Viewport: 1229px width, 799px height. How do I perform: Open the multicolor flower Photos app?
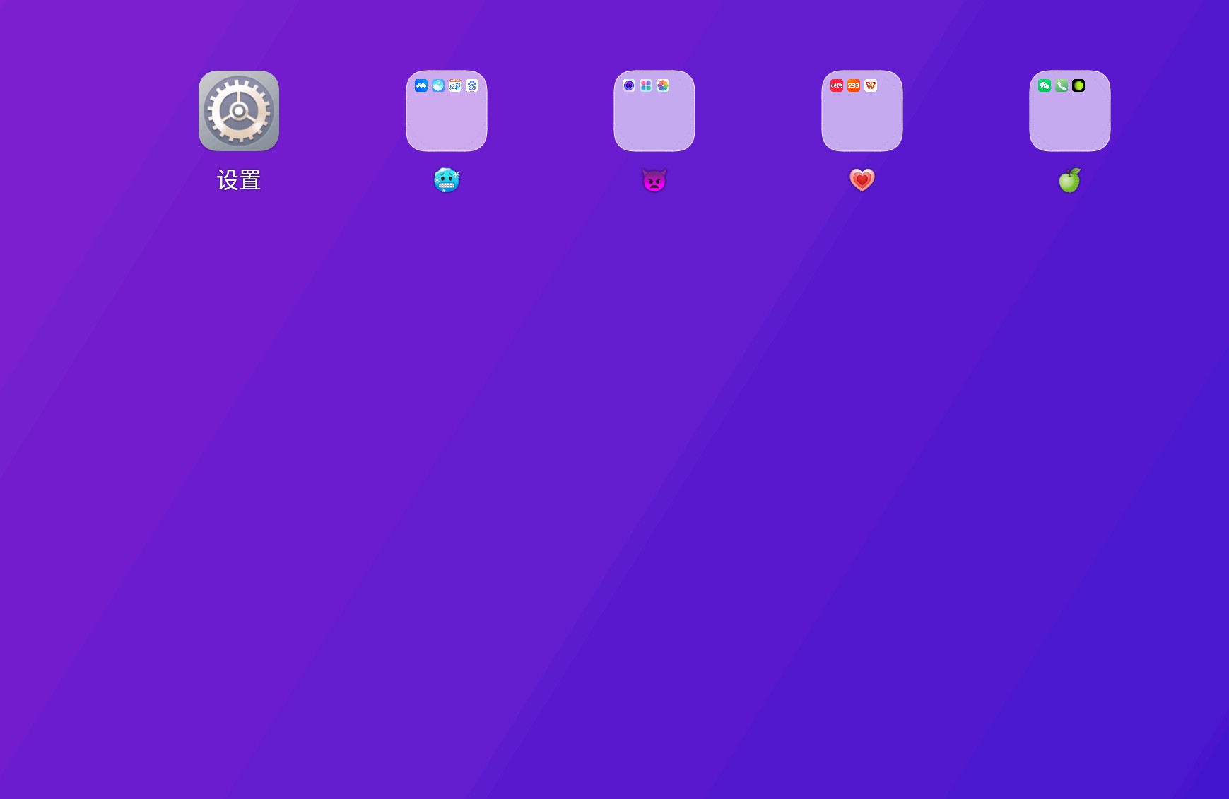pyautogui.click(x=663, y=85)
